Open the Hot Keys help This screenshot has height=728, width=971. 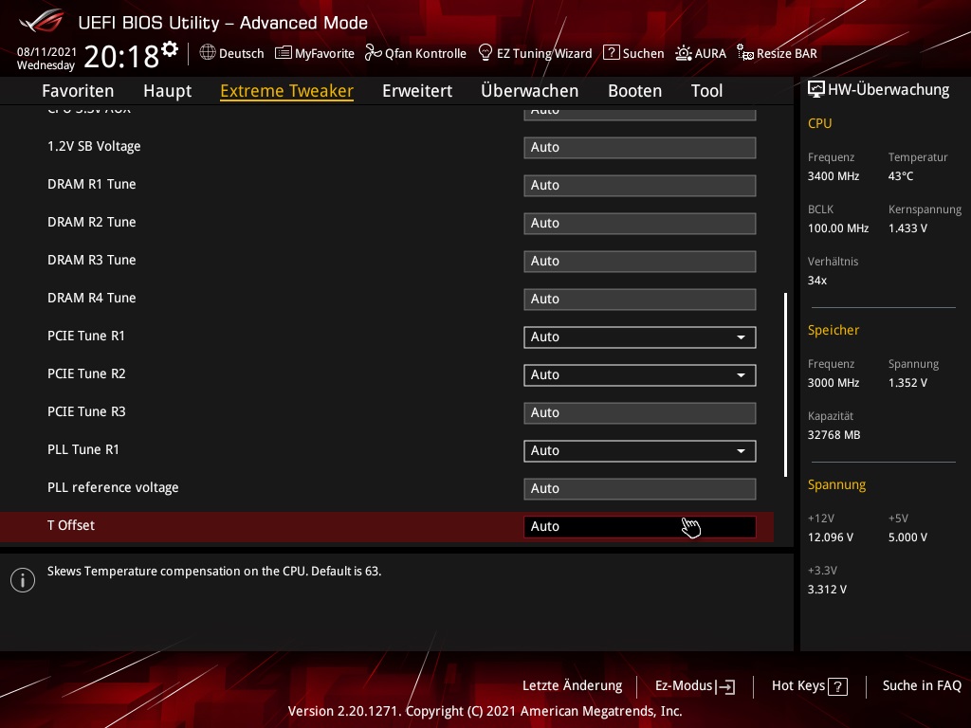pos(810,686)
